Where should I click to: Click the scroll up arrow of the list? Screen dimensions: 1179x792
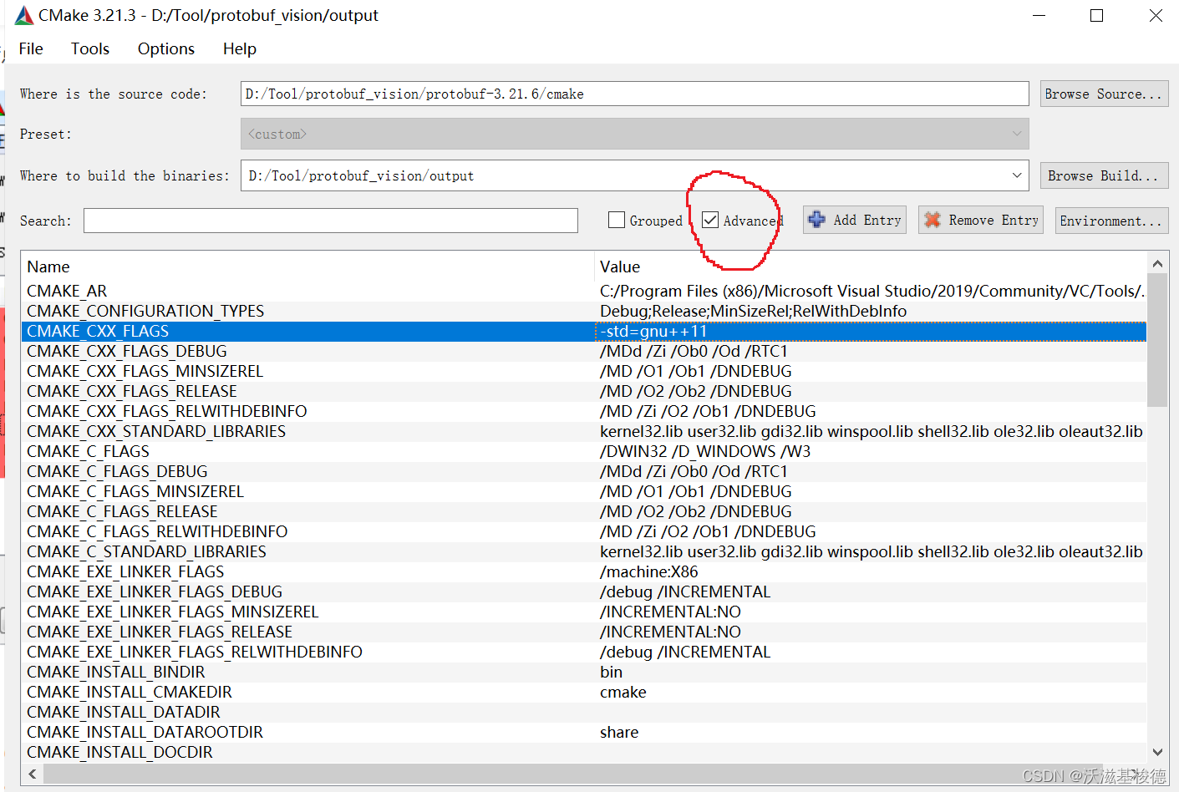coord(1157,264)
